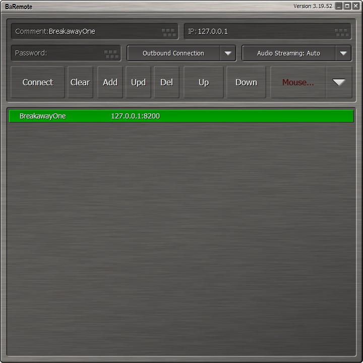Select the BreakawayOne 127.0.0.1:8200 entry
The image size is (363, 363).
(181, 116)
